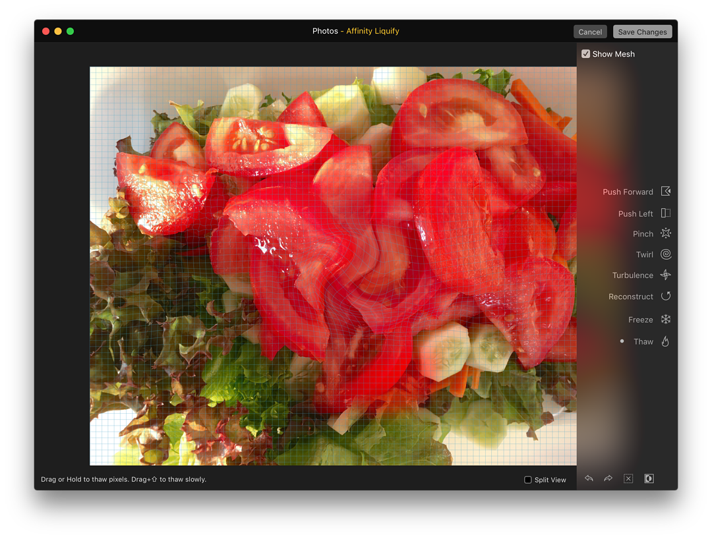Screen dimensions: 712x539
Task: Click the Turbulence label
Action: 632,275
